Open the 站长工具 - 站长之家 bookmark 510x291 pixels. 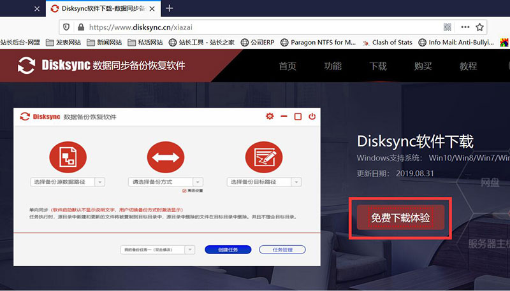coord(201,43)
